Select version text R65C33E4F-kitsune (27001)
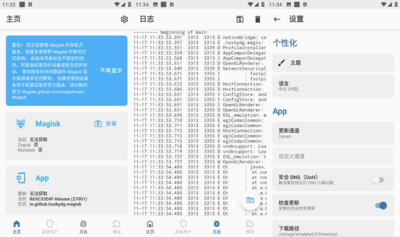This screenshot has height=237, width=400. click(x=58, y=199)
